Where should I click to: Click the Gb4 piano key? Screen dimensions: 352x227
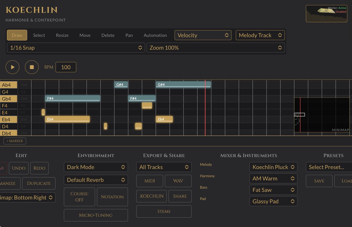tap(9, 99)
